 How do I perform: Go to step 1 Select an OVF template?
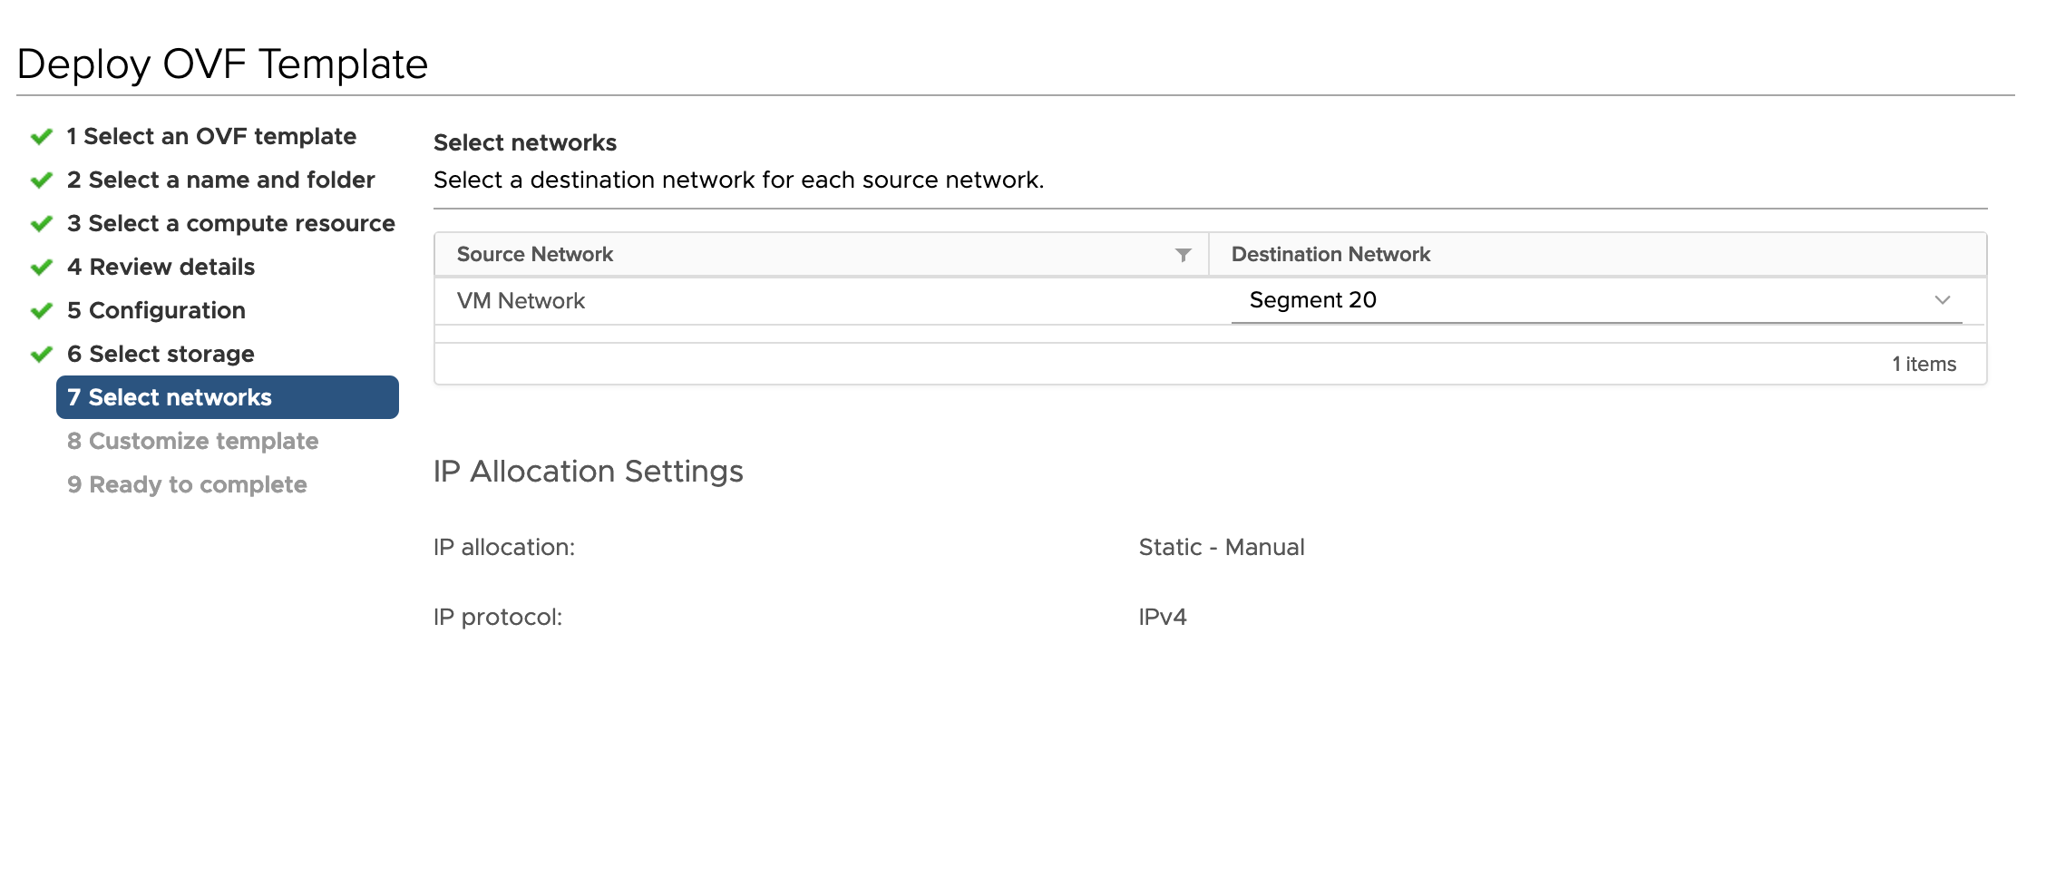211,137
